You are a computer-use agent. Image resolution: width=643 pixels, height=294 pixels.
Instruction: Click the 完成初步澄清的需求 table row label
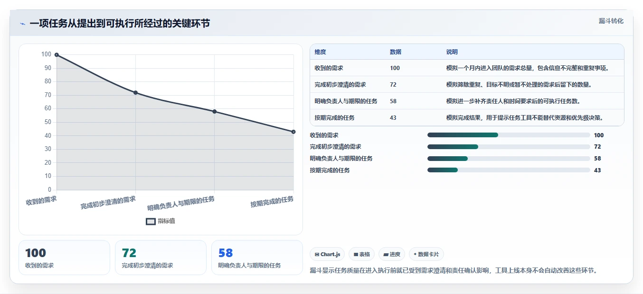pyautogui.click(x=340, y=85)
